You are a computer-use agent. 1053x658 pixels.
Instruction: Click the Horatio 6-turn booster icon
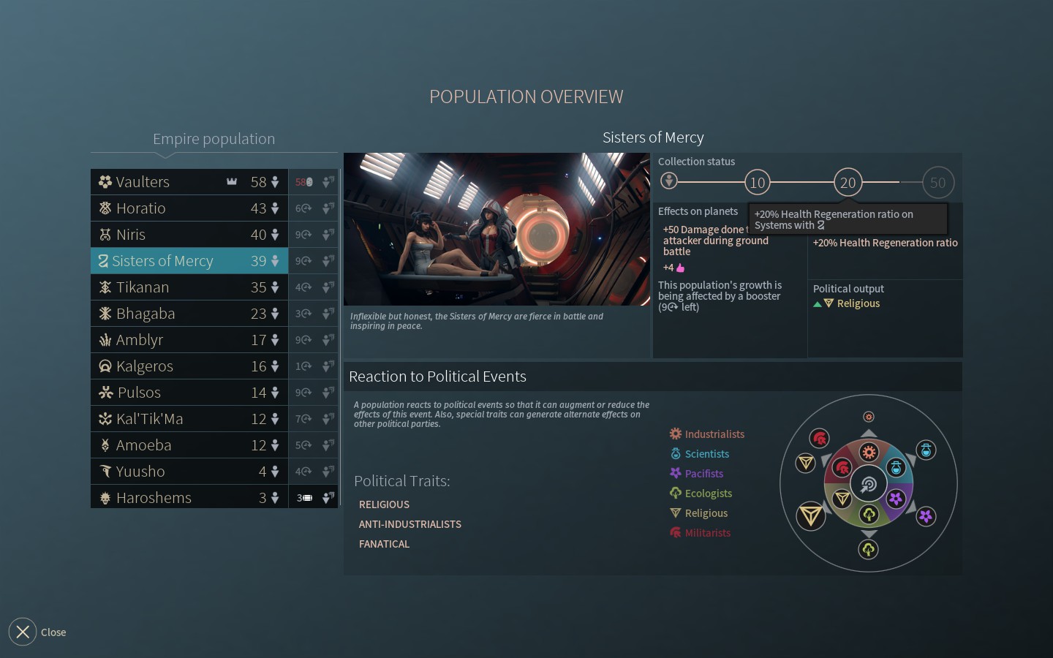click(303, 208)
